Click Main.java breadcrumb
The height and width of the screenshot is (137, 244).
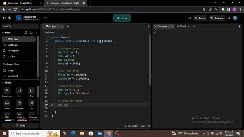click(50, 32)
